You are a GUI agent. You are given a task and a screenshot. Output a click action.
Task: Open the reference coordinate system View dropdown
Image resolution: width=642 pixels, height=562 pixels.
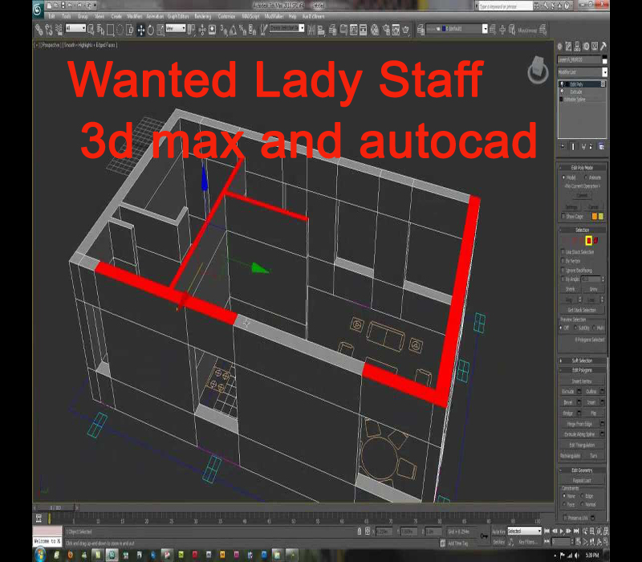176,28
